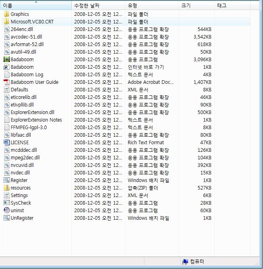This screenshot has width=263, height=269.
Task: Click the window resize grip corner
Action: (257, 263)
